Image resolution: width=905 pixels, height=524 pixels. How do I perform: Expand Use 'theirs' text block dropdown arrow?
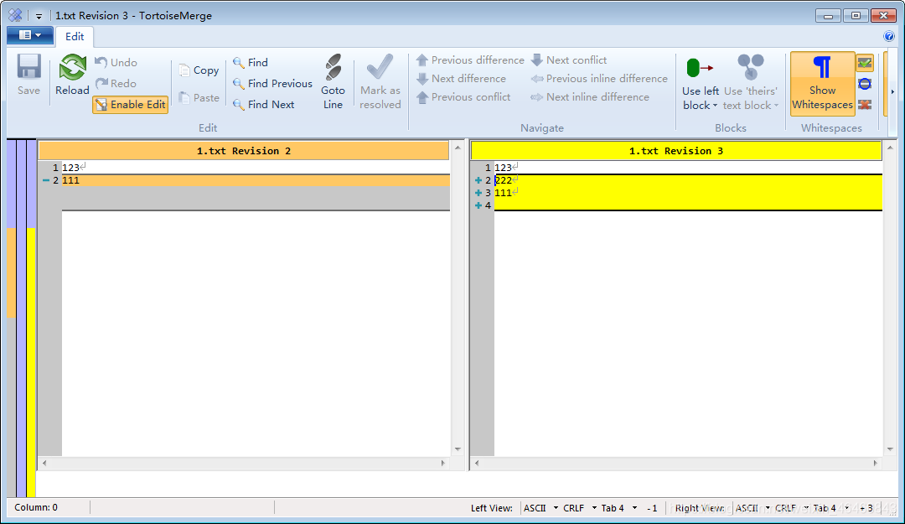coord(776,106)
